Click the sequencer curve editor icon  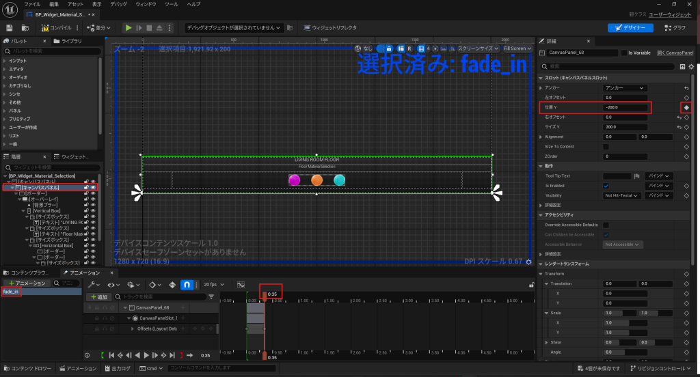tap(241, 284)
